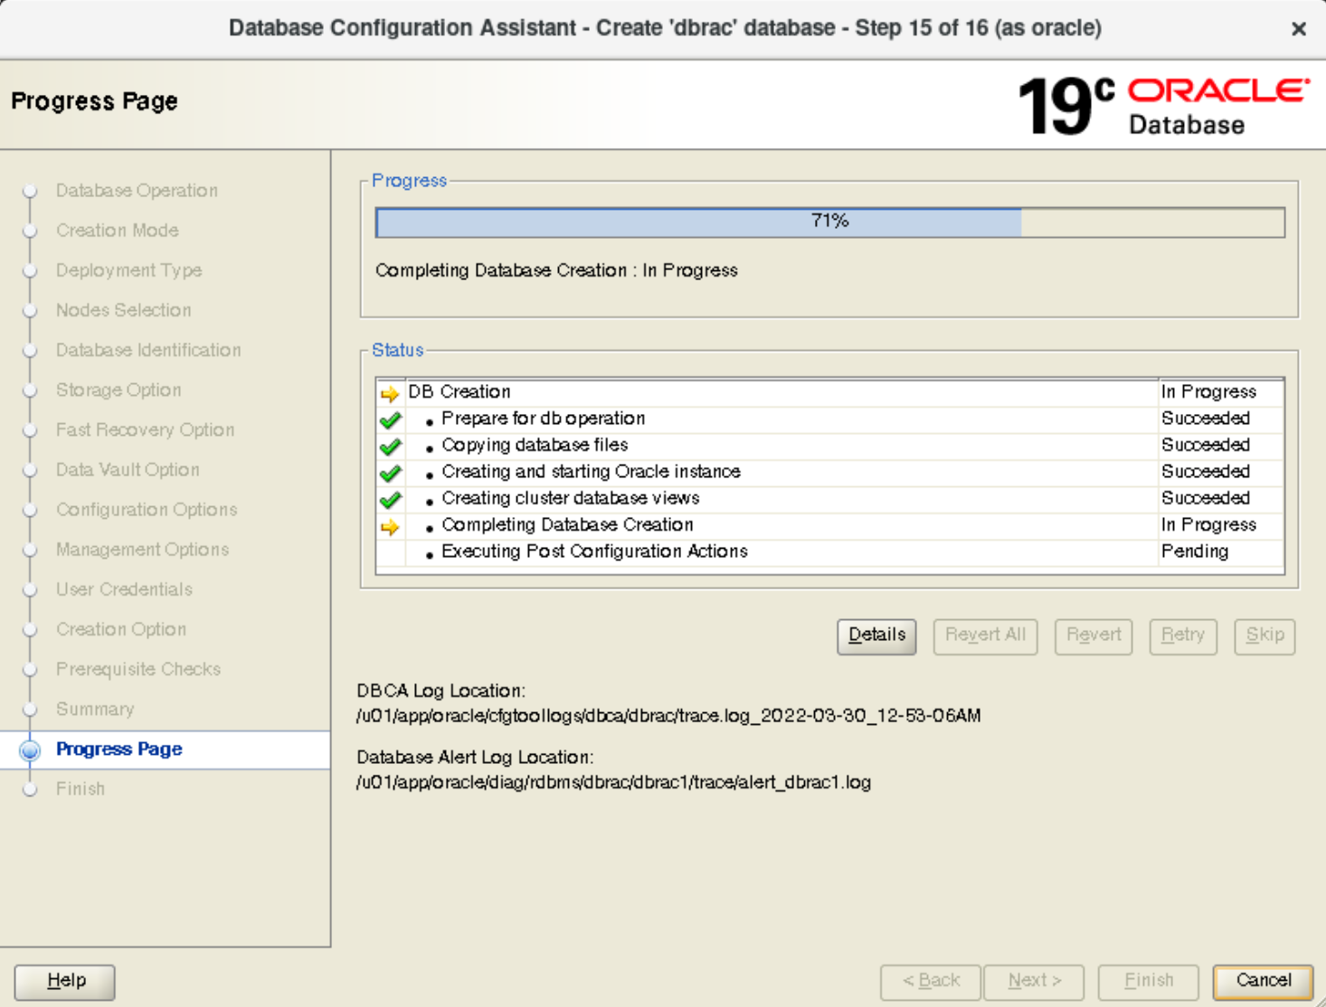Viewport: 1326px width, 1007px height.
Task: Select User Credentials step
Action: pos(124,589)
